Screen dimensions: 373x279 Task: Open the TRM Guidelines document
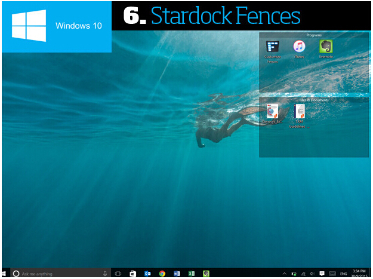299,112
